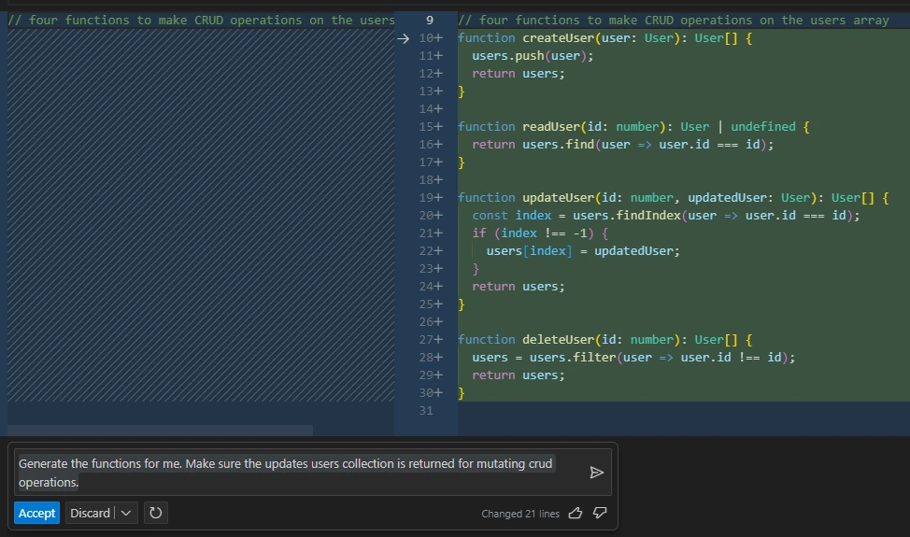Open the Discard options dropdown chevron
The width and height of the screenshot is (910, 537).
coord(126,513)
